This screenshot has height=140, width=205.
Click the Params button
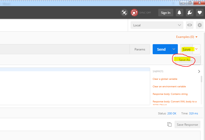point(140,49)
